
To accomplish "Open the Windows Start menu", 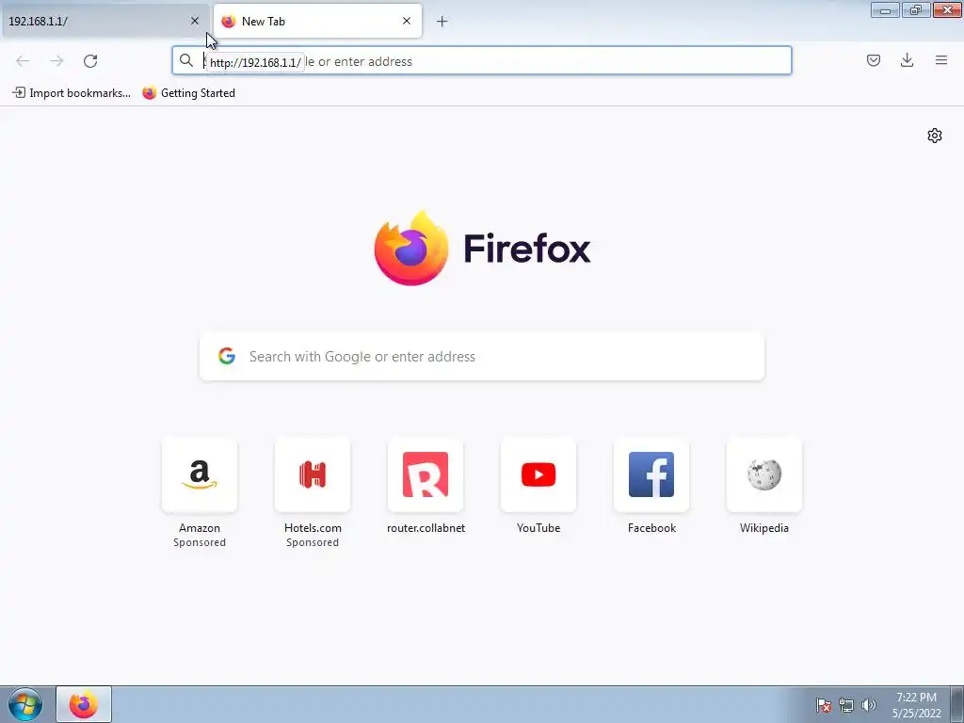I will pos(25,704).
